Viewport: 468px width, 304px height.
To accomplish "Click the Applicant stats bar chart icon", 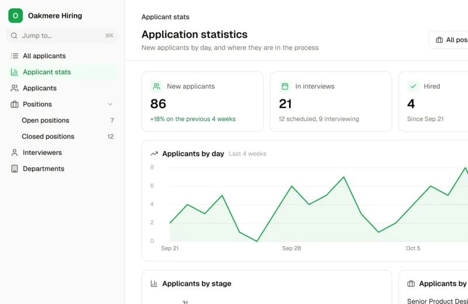I will click(14, 72).
